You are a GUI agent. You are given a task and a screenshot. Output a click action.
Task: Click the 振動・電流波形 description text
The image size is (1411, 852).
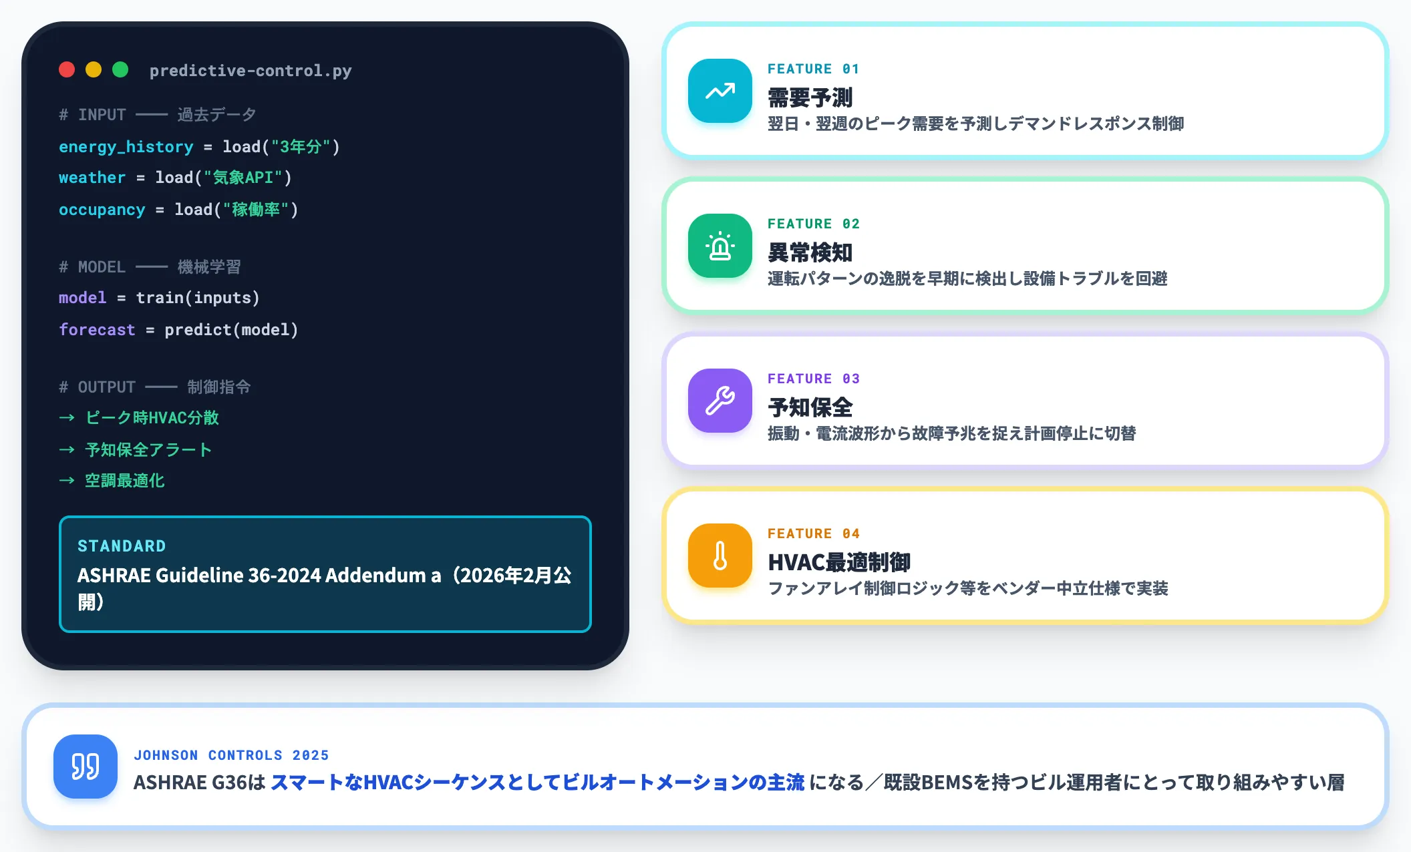[951, 433]
